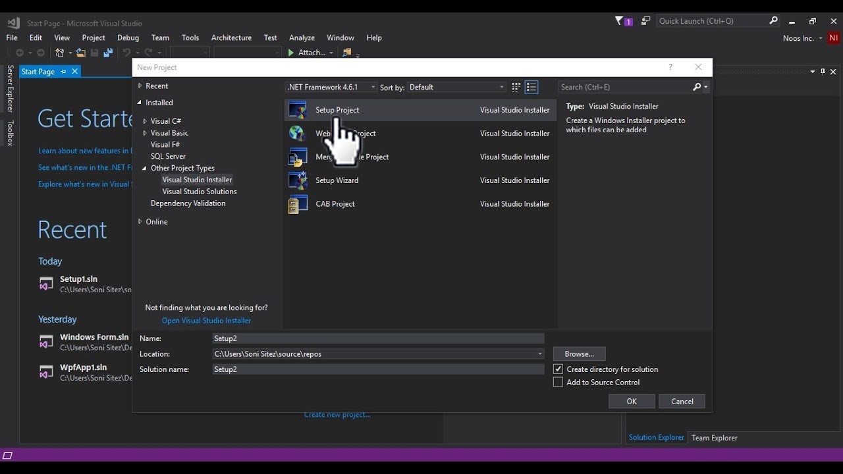Click the OK button
The width and height of the screenshot is (843, 474).
click(632, 402)
